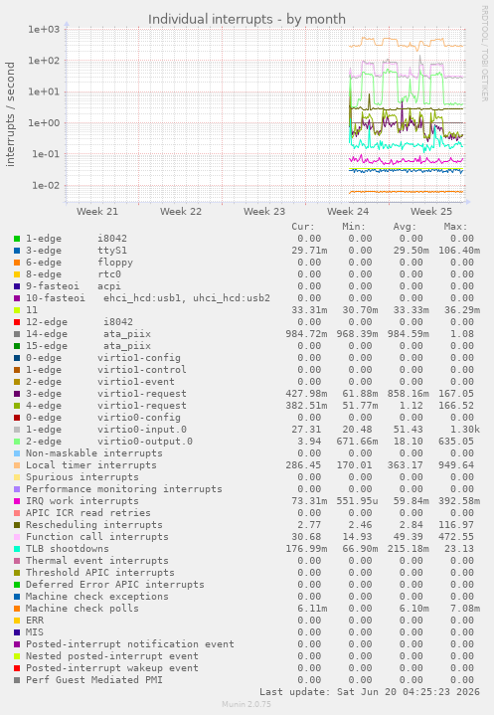Select the swatch for Thermal event interrupts
Image resolution: width=494 pixels, height=715 pixels.
tap(17, 561)
